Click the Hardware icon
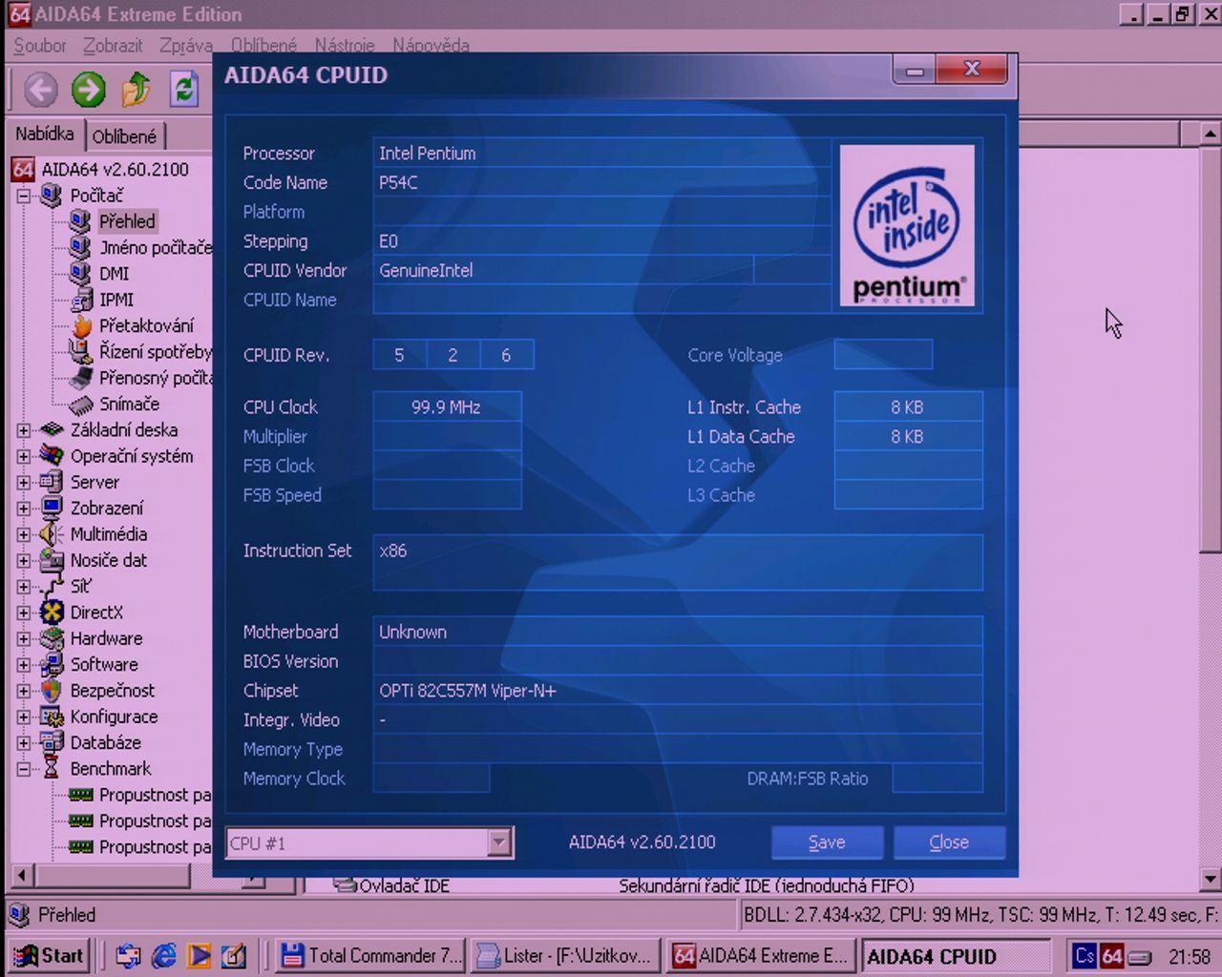This screenshot has height=977, width=1222. 52,638
